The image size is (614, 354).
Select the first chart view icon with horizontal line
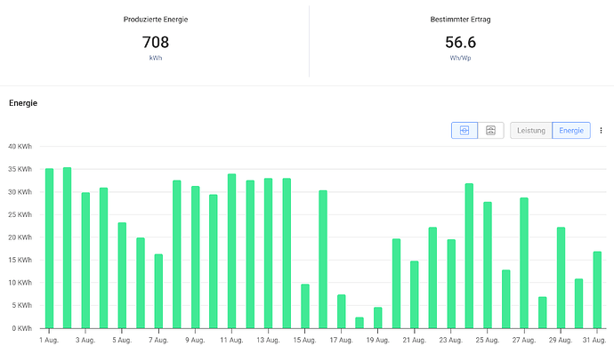click(465, 131)
